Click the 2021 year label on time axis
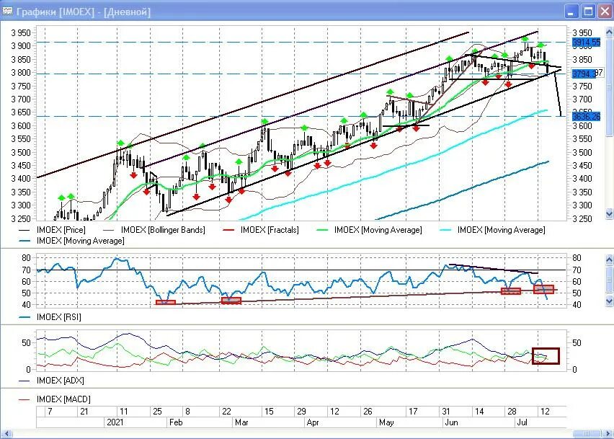The image size is (614, 439). click(x=115, y=422)
